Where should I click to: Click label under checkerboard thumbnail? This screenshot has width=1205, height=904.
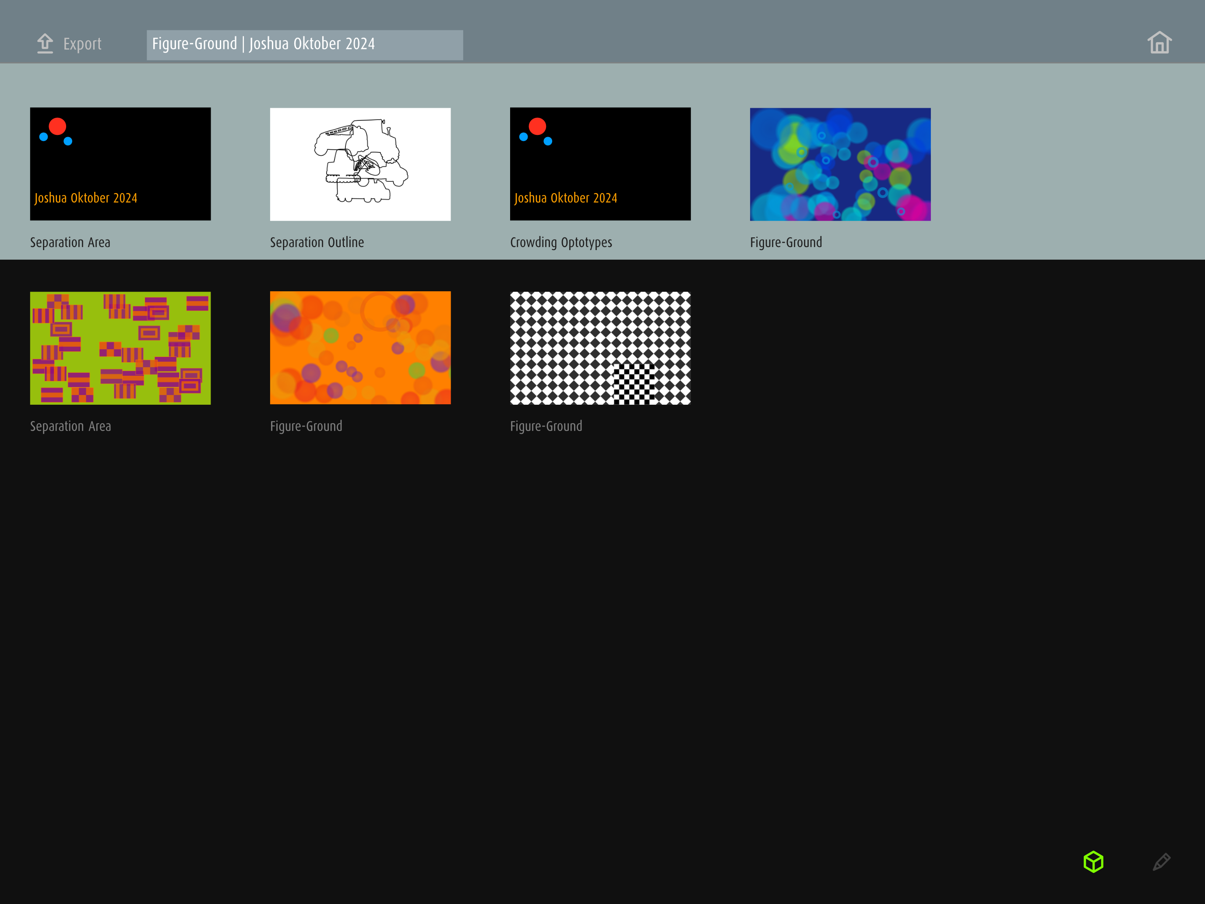click(x=546, y=426)
